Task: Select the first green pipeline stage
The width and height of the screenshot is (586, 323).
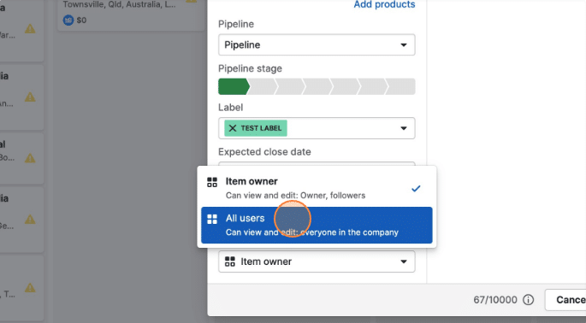Action: coord(234,86)
